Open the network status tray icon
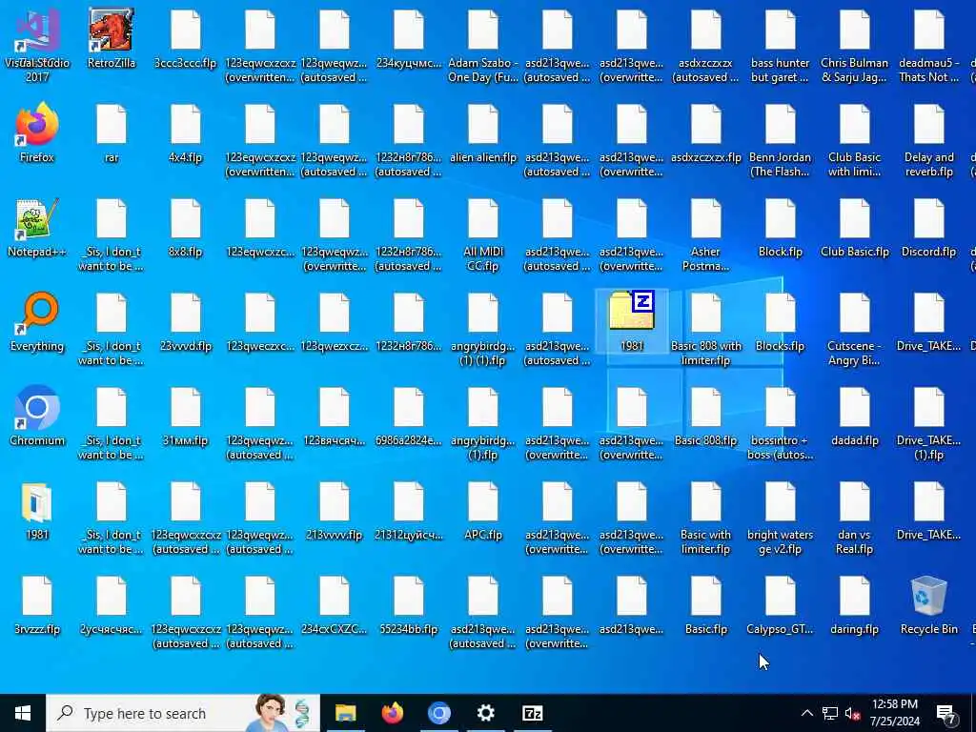 click(x=830, y=713)
